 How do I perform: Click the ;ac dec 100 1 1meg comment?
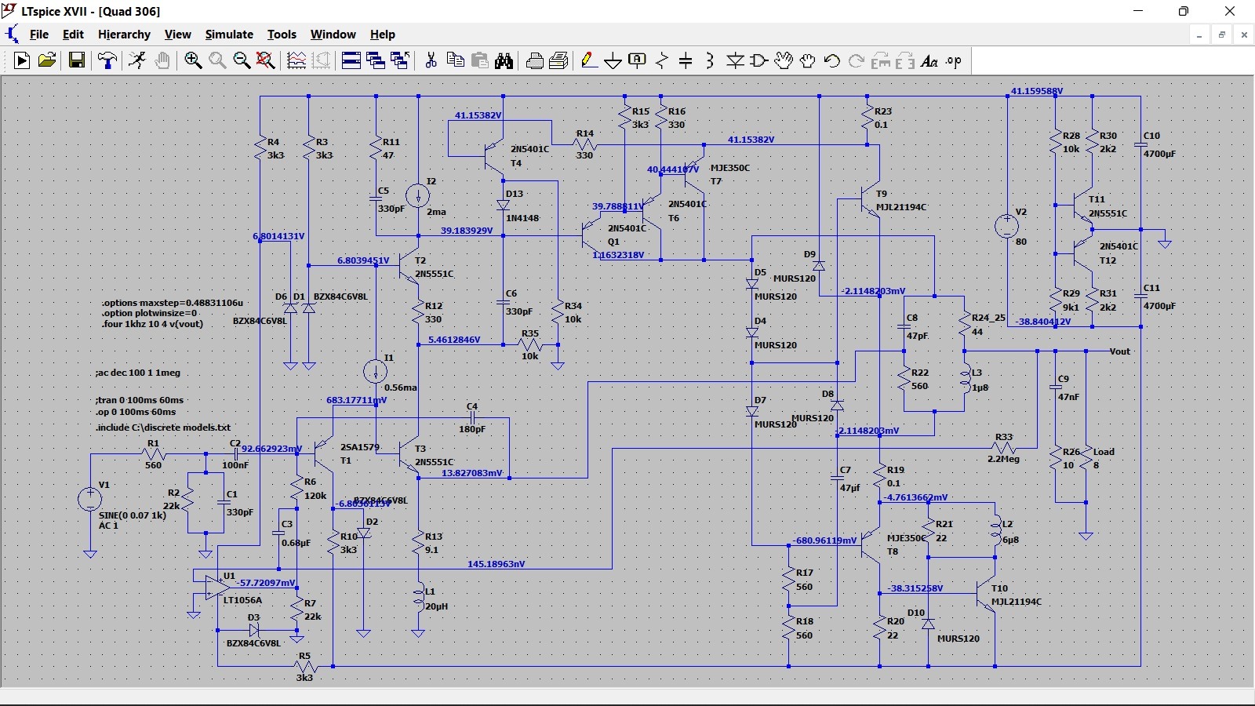pyautogui.click(x=138, y=373)
